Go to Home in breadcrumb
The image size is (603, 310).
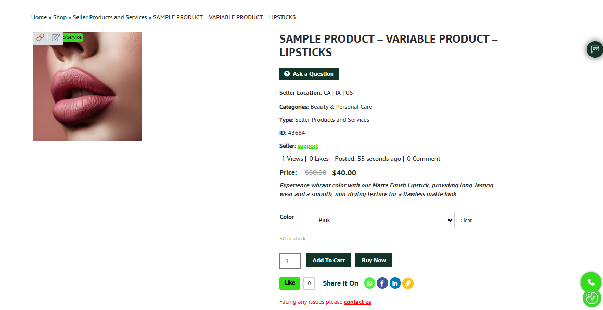(39, 17)
